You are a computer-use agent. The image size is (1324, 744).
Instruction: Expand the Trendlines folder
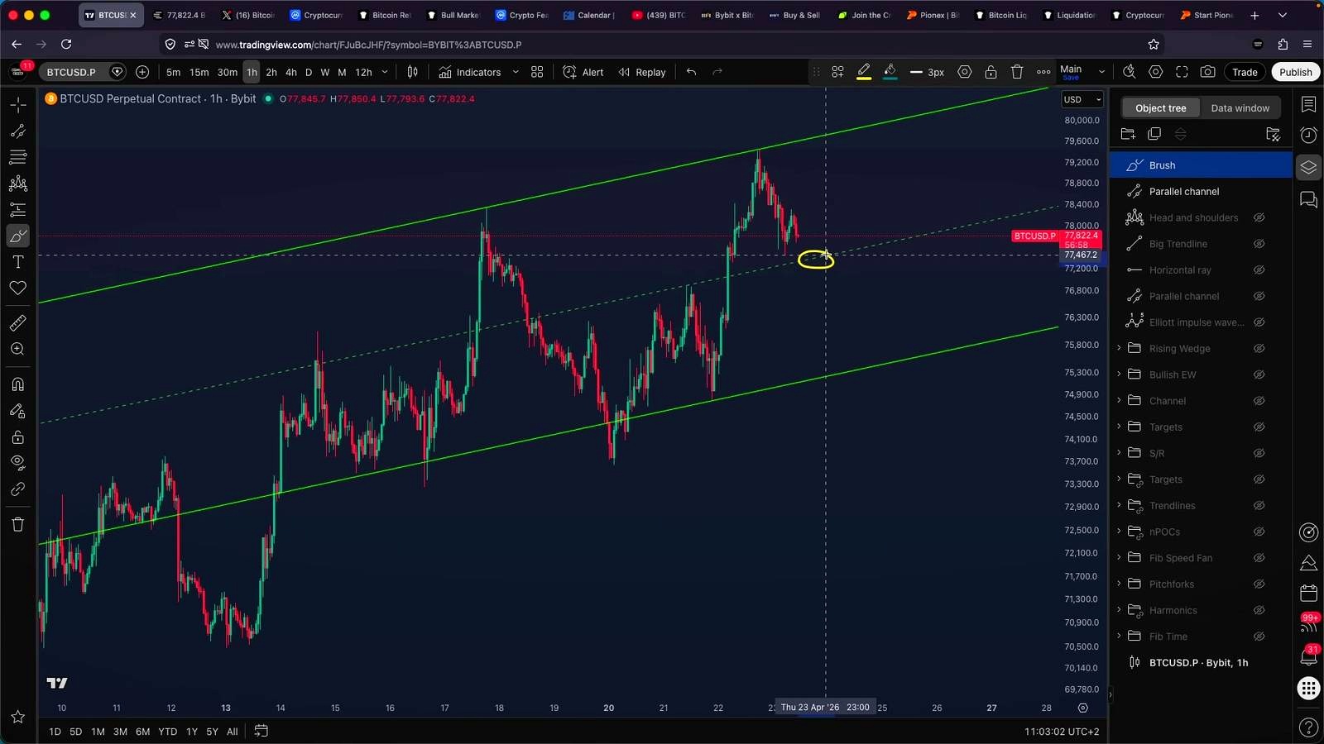1119,505
